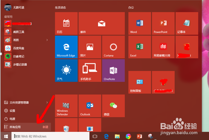Open File Explorer from the taskbar
The width and height of the screenshot is (209, 140).
tap(117, 136)
